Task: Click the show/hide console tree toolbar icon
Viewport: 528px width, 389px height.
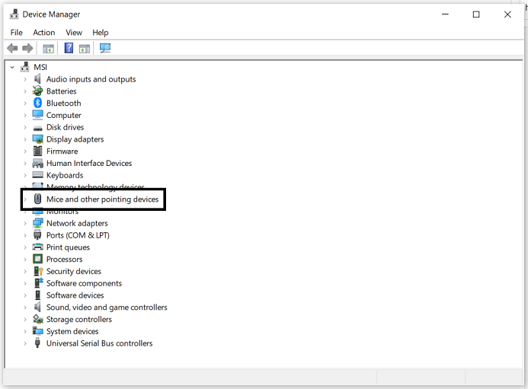Action: (49, 49)
